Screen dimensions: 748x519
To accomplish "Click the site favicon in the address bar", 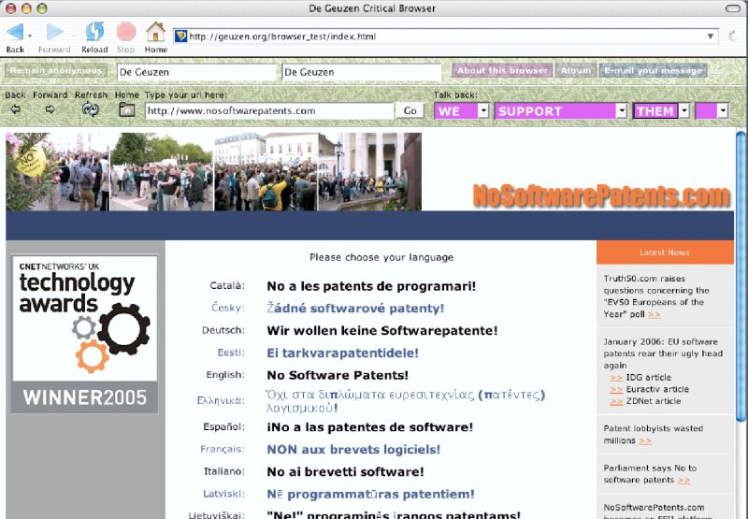I will [x=180, y=36].
